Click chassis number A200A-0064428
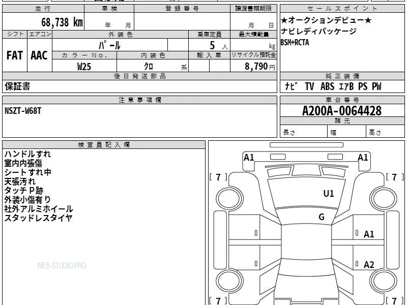This screenshot has height=305, width=407. (342, 111)
